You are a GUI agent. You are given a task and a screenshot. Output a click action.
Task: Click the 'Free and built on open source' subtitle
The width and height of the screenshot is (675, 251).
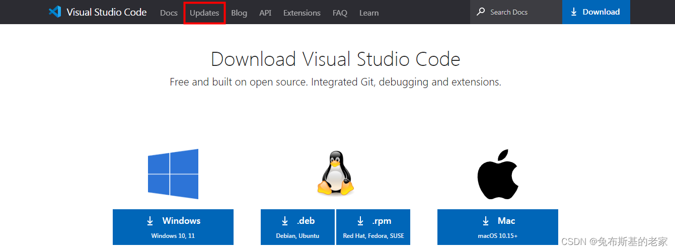pos(336,82)
